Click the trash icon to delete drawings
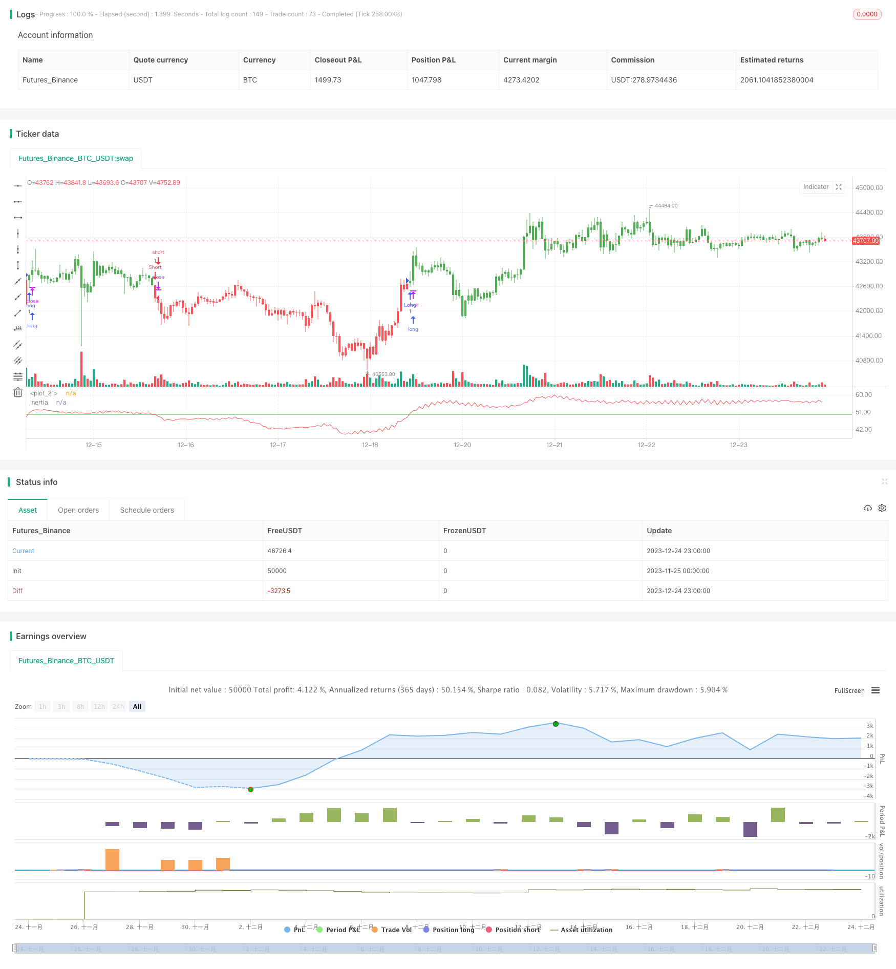Image resolution: width=896 pixels, height=969 pixels. 18,392
